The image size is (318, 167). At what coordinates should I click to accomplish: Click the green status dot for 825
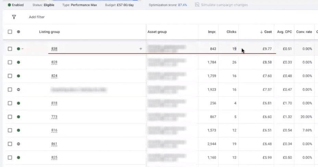pos(18,158)
